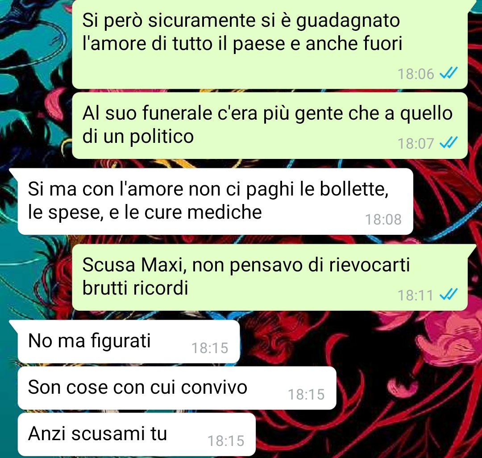This screenshot has width=482, height=458.
Task: Tap the blue double-check at 18:07
Action: tap(449, 143)
